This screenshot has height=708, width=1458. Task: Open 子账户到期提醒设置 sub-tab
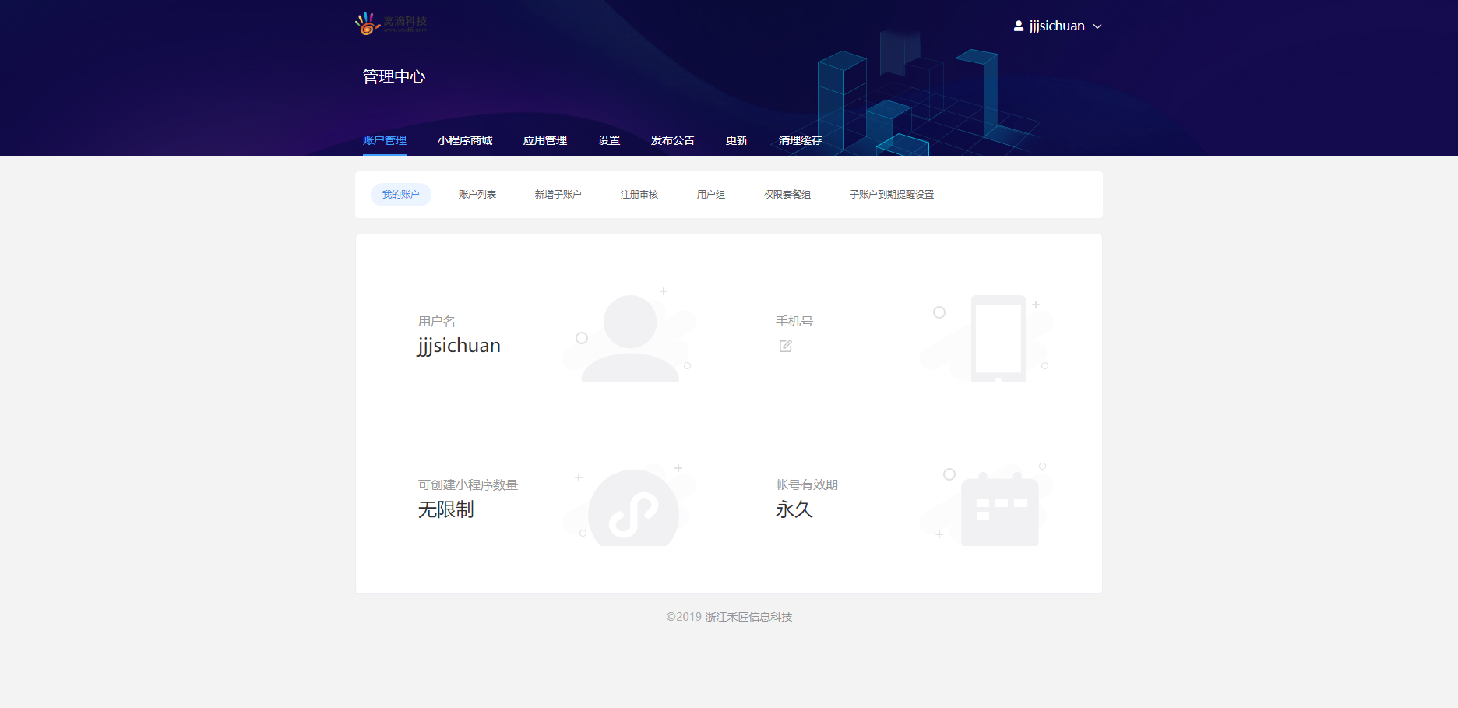pos(892,195)
